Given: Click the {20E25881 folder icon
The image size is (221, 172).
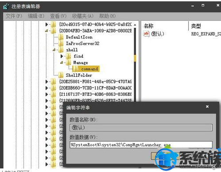Looking at the screenshot, I should point(53,82).
